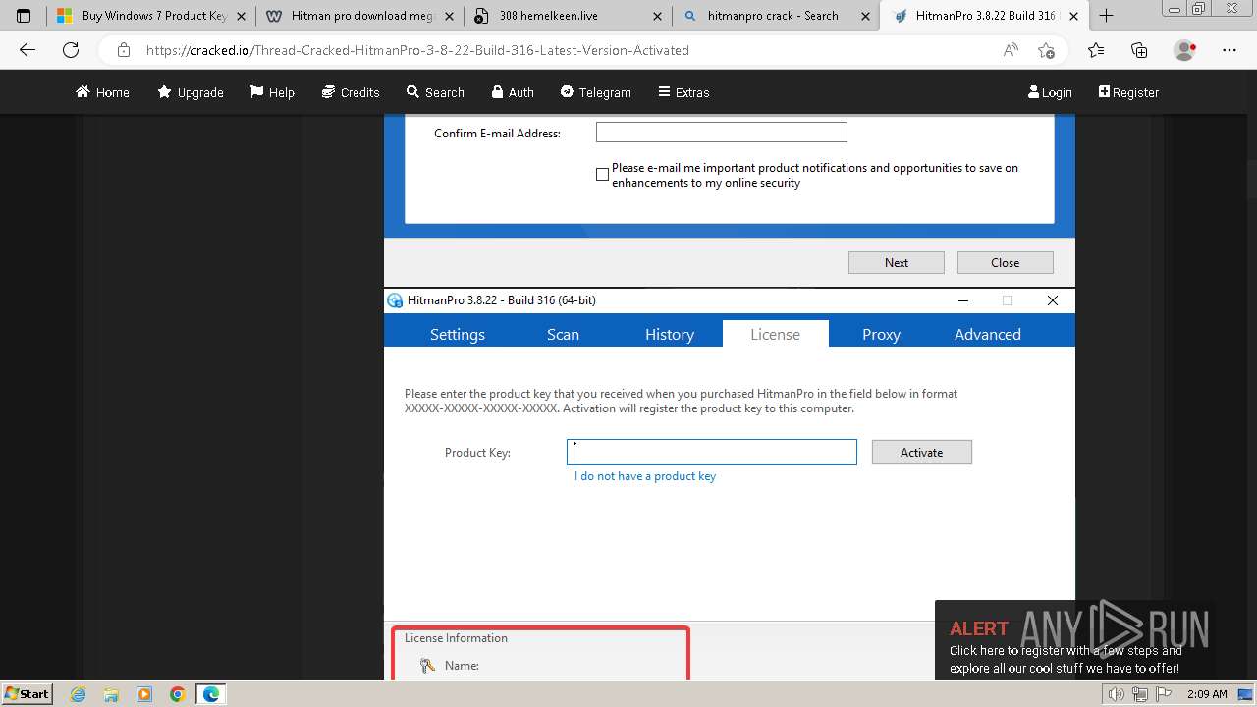The height and width of the screenshot is (707, 1257).
Task: Open Search in site navigation
Action: point(435,92)
